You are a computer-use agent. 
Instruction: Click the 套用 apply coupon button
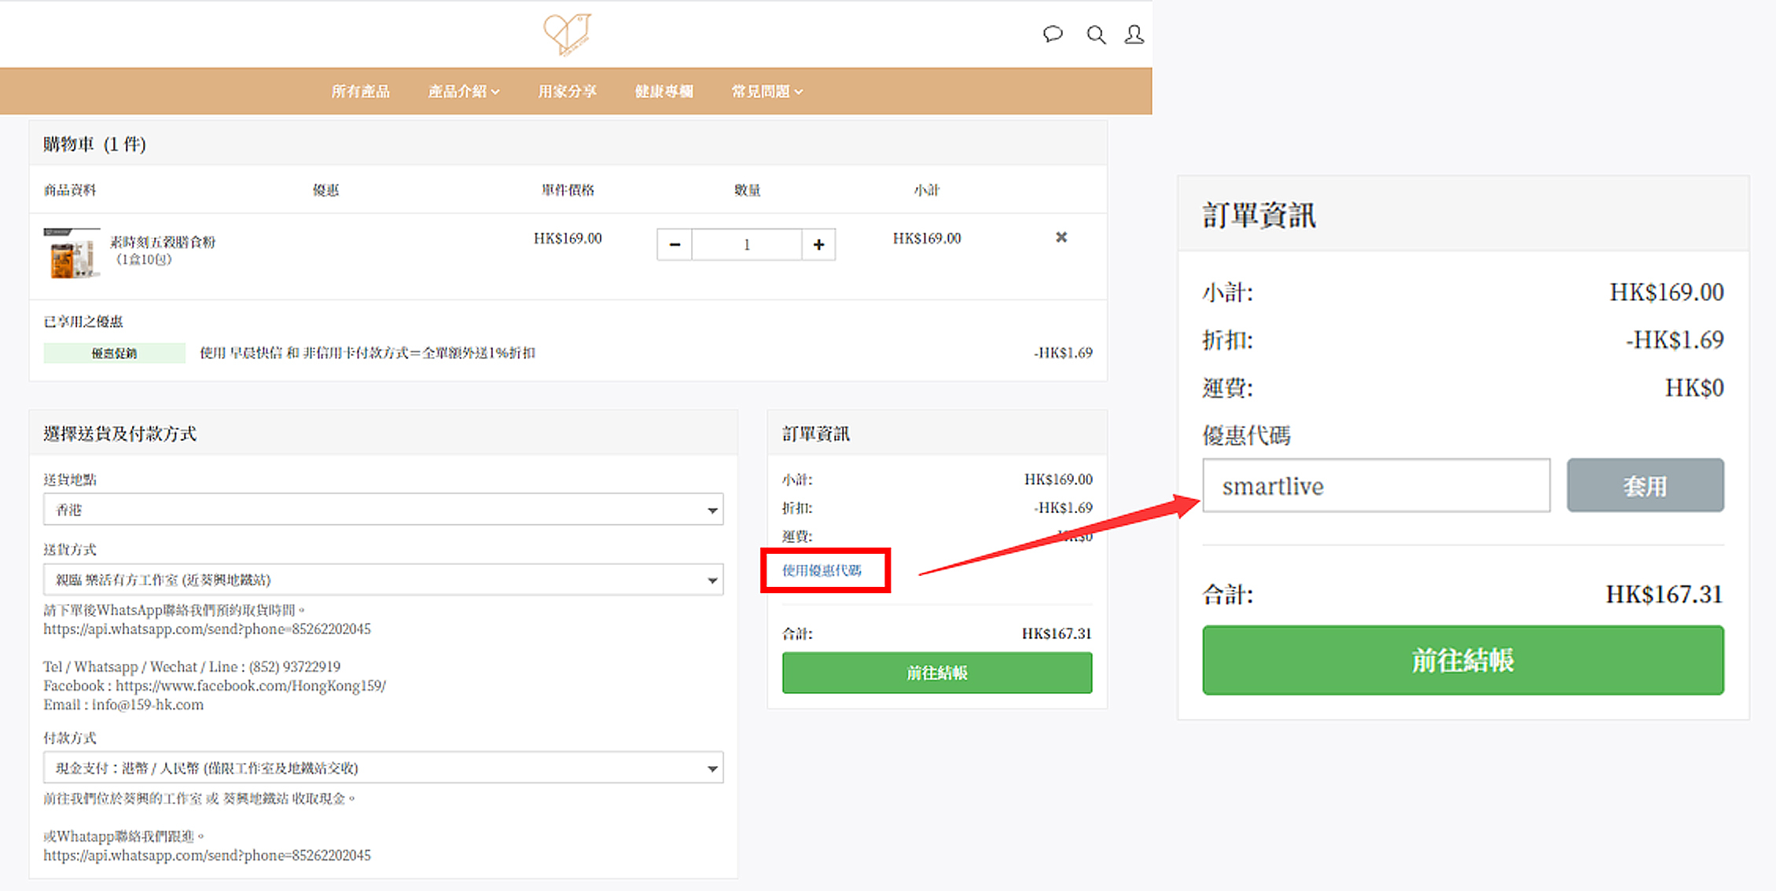pos(1645,486)
